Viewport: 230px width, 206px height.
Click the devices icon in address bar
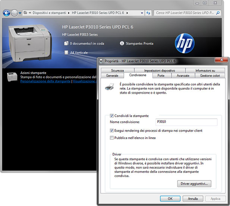(x=25, y=13)
